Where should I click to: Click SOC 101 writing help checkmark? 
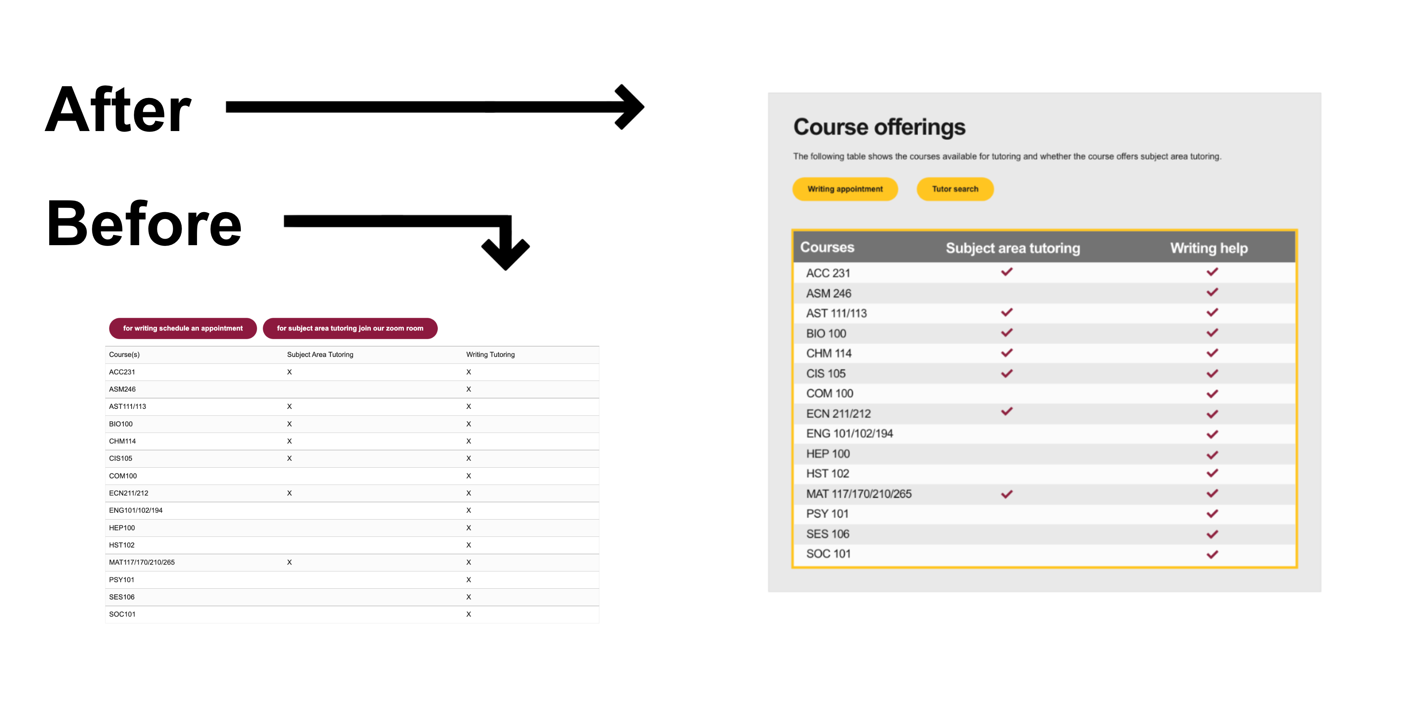pos(1211,555)
